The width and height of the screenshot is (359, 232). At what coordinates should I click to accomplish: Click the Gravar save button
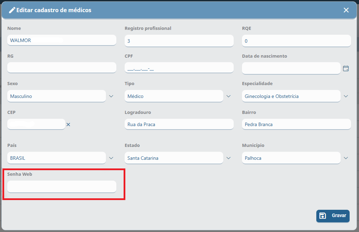coord(333,216)
